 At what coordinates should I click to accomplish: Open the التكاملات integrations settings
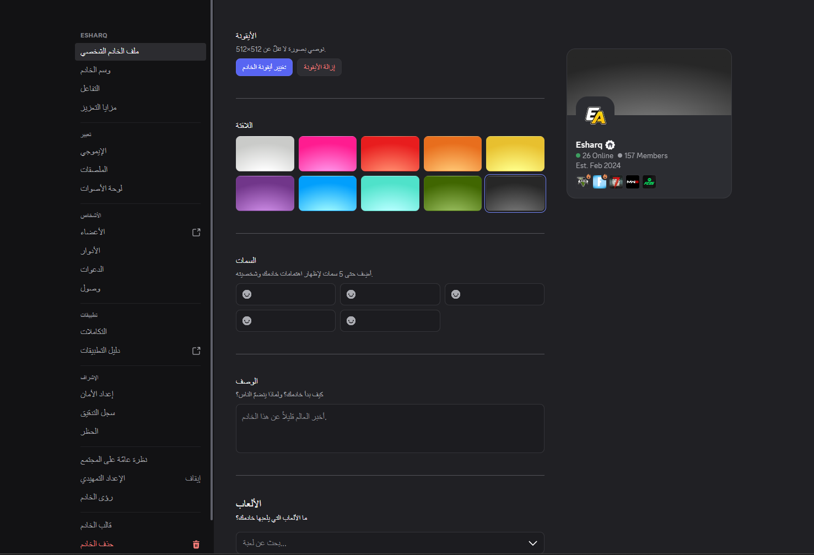(141, 332)
